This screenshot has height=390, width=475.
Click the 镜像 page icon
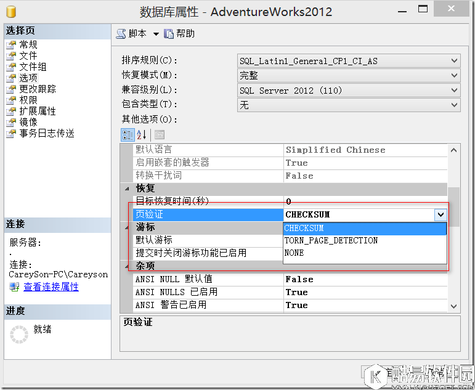tap(11, 123)
